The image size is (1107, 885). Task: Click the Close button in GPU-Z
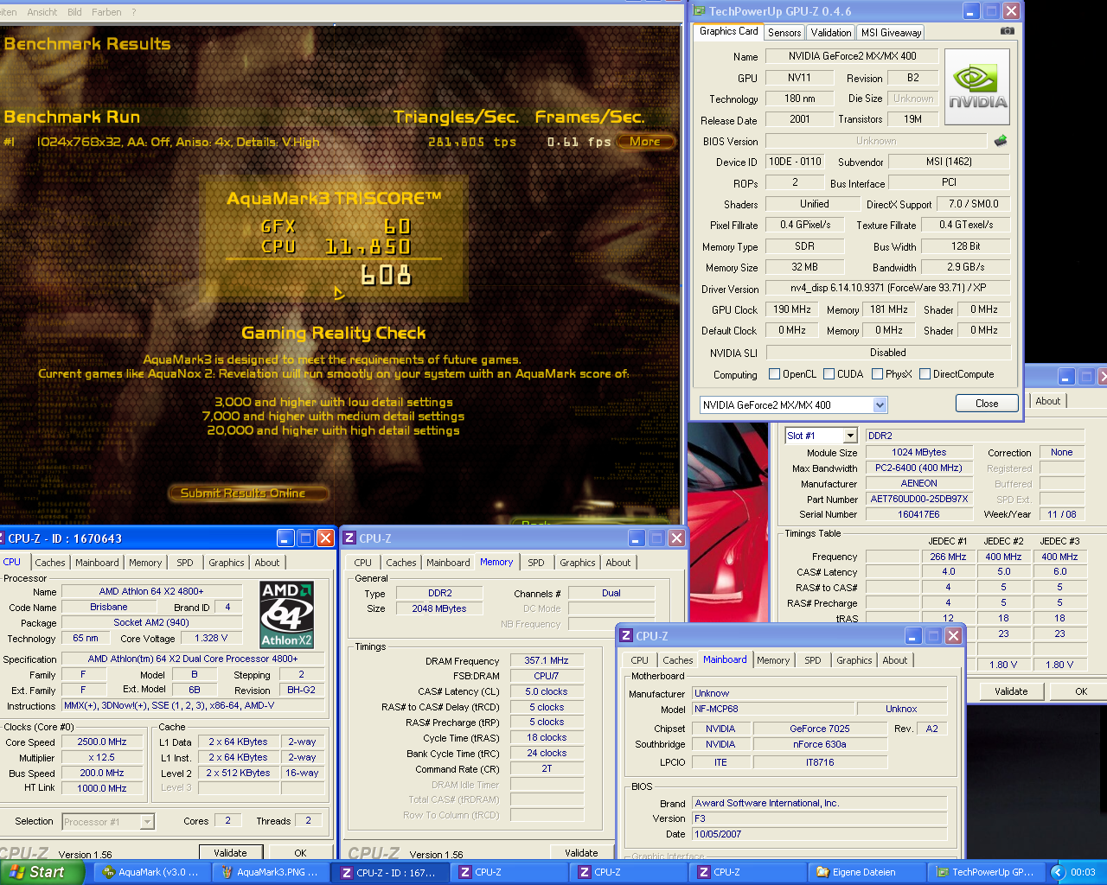987,404
